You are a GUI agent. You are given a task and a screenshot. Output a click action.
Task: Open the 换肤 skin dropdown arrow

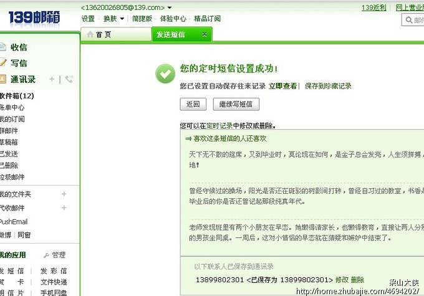122,19
